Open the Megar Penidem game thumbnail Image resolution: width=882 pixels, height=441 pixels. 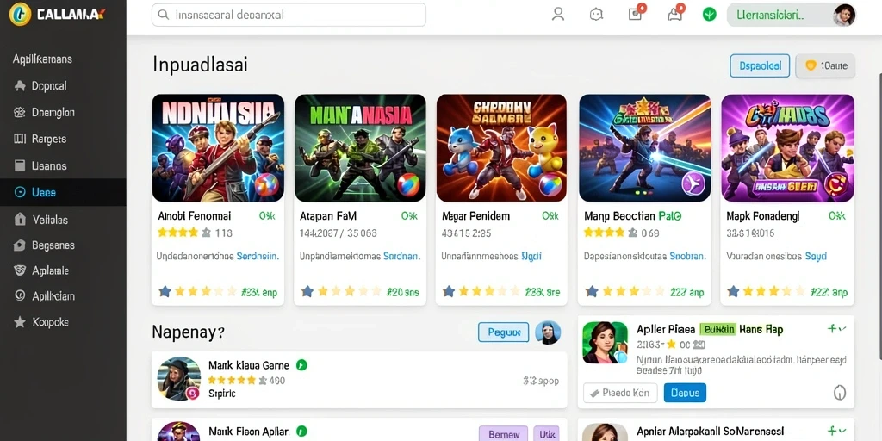pos(501,148)
